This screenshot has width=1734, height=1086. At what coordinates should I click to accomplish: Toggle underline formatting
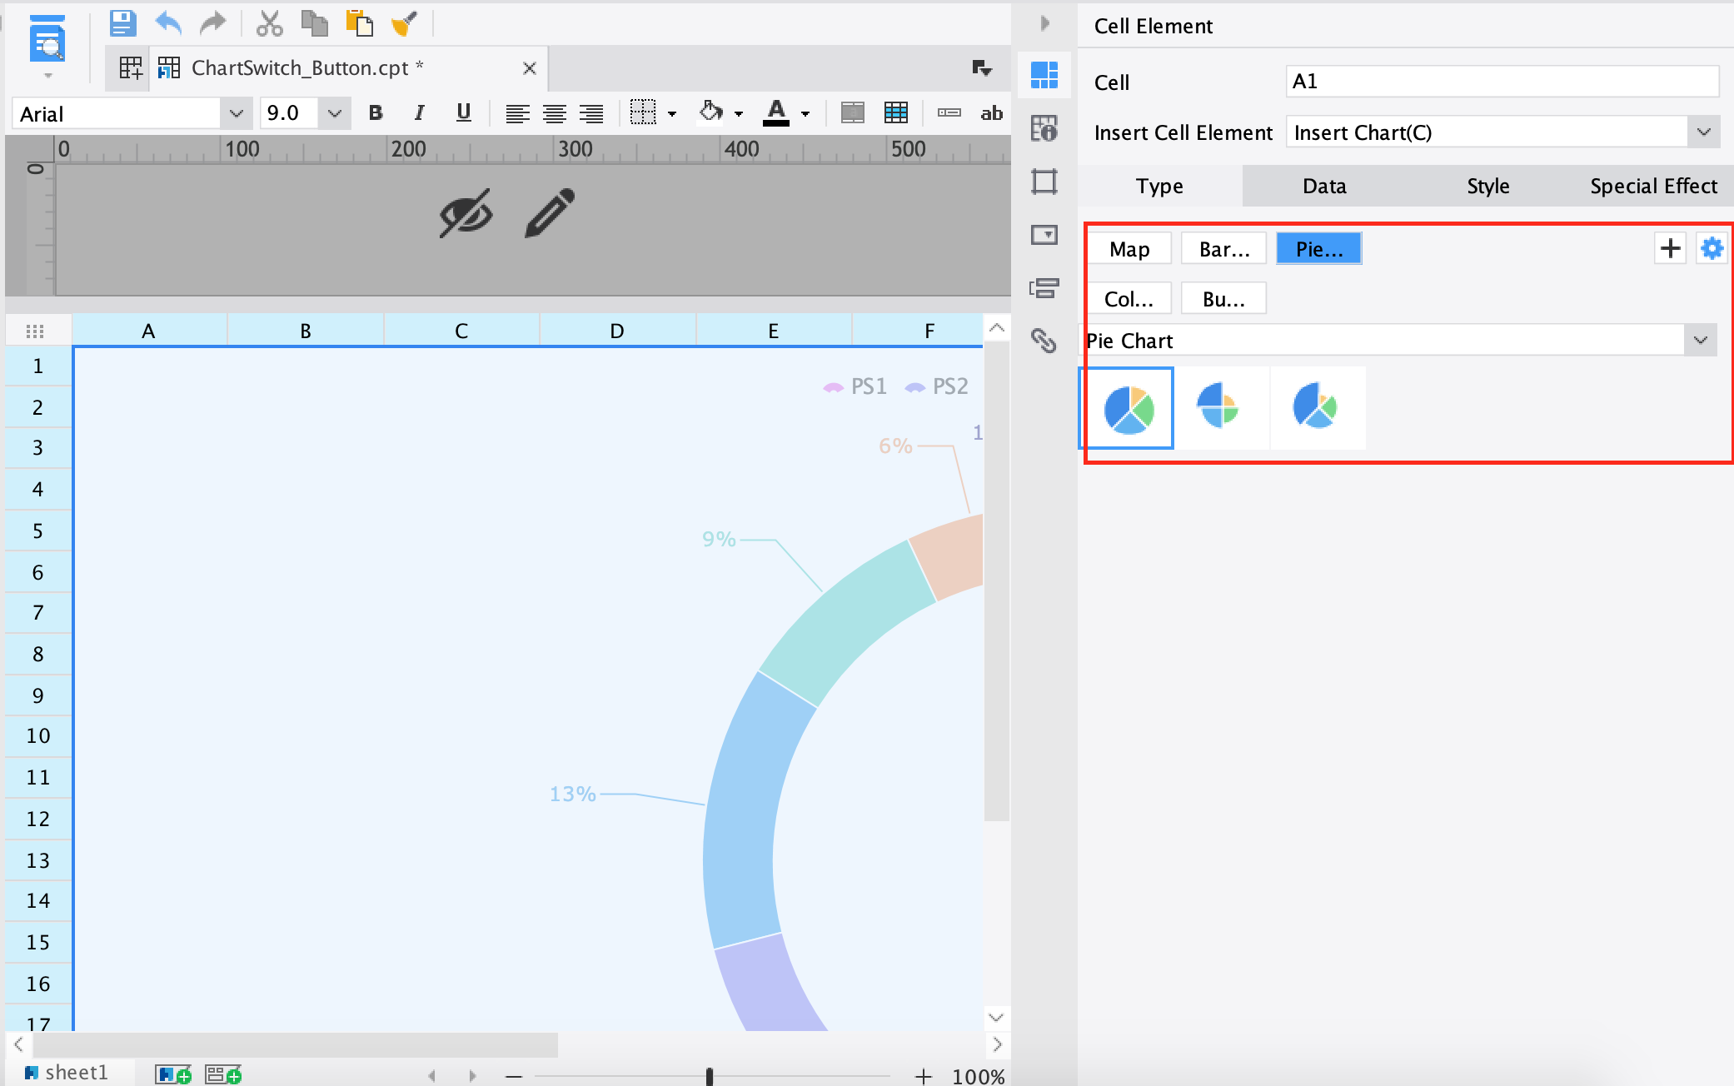click(x=464, y=113)
